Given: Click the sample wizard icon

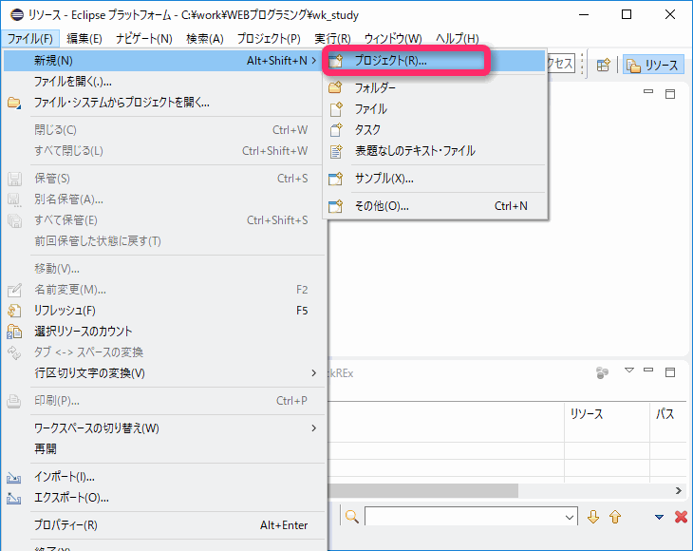Looking at the screenshot, I should point(336,179).
